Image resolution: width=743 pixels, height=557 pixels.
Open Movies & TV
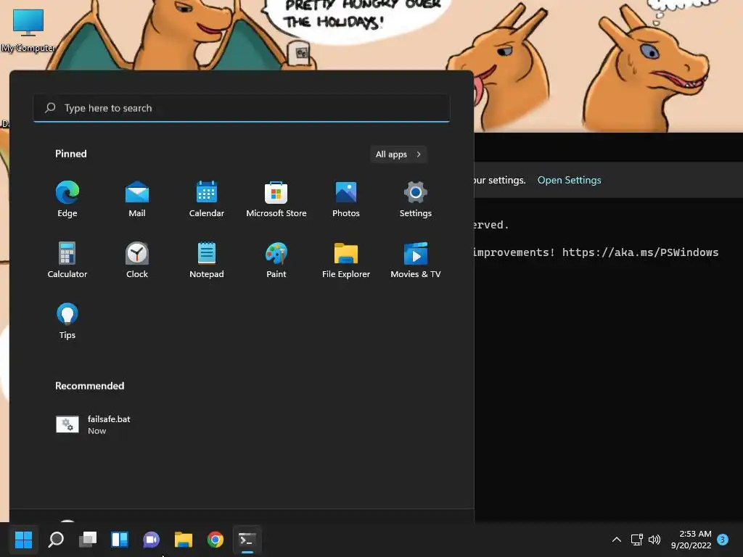(416, 260)
